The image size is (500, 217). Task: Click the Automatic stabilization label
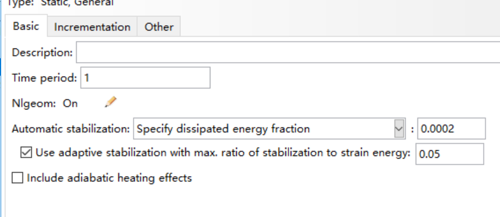pyautogui.click(x=71, y=129)
